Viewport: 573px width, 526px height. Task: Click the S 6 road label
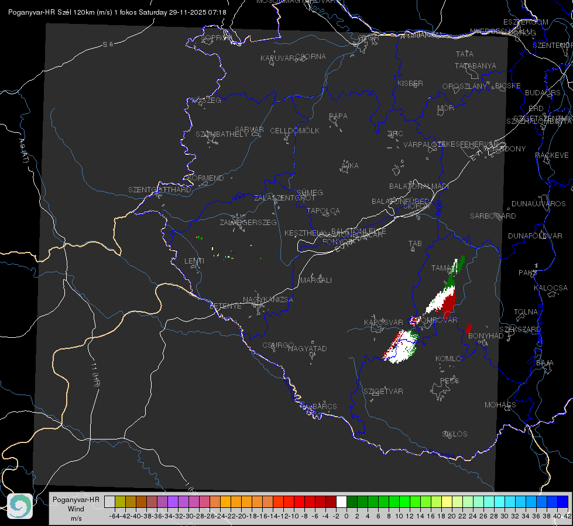(x=108, y=44)
